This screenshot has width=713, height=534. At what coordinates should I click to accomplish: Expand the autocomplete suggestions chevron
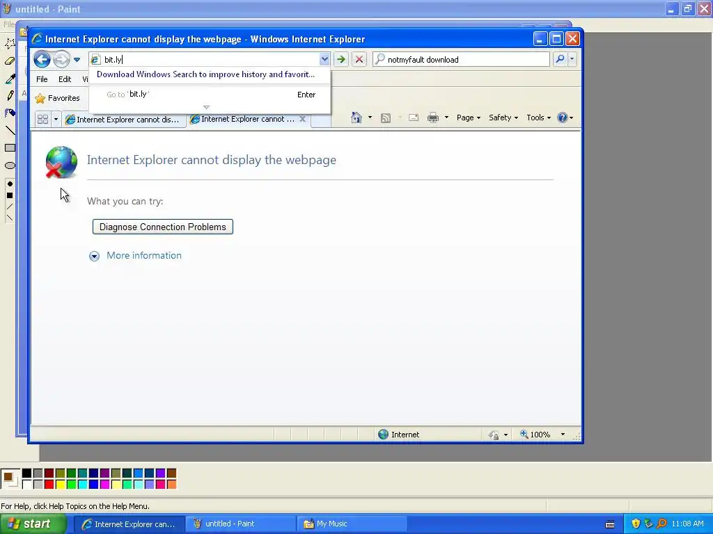[x=206, y=108]
